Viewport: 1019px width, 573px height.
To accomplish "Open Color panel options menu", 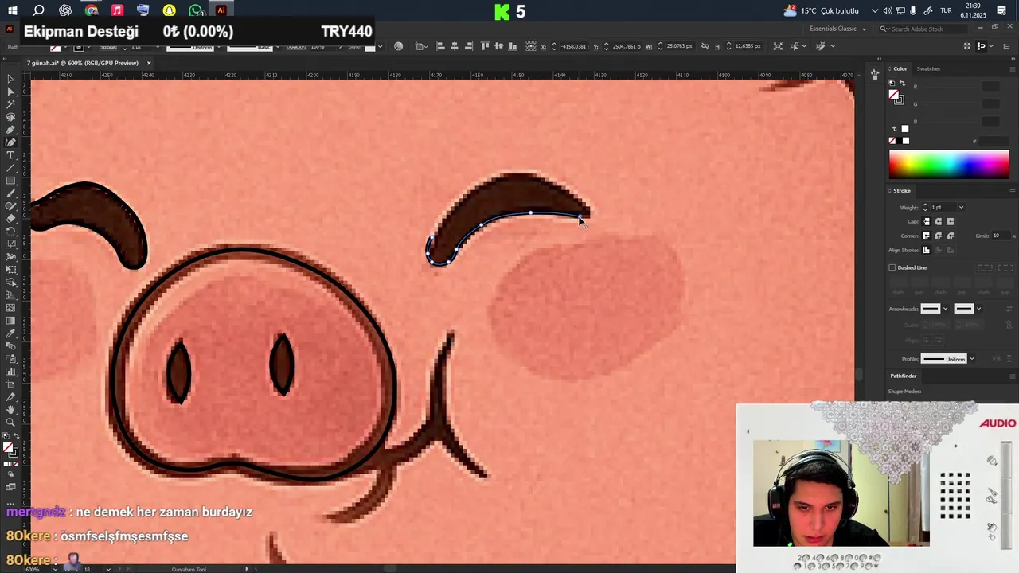I will point(1012,68).
